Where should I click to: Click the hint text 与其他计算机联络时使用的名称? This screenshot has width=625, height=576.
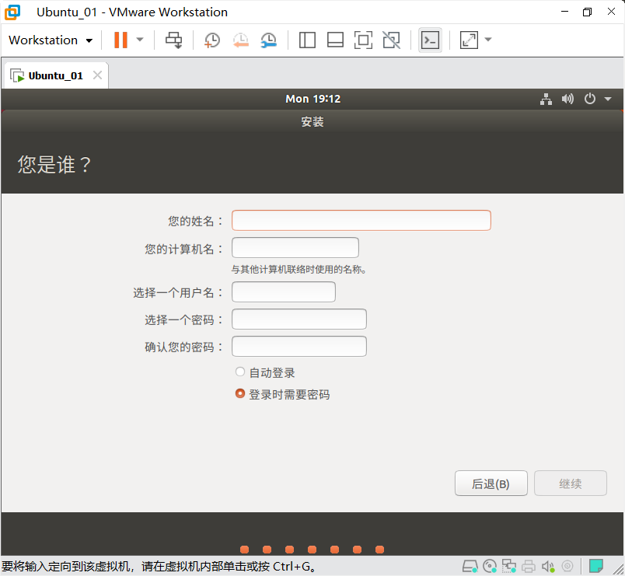tap(299, 270)
